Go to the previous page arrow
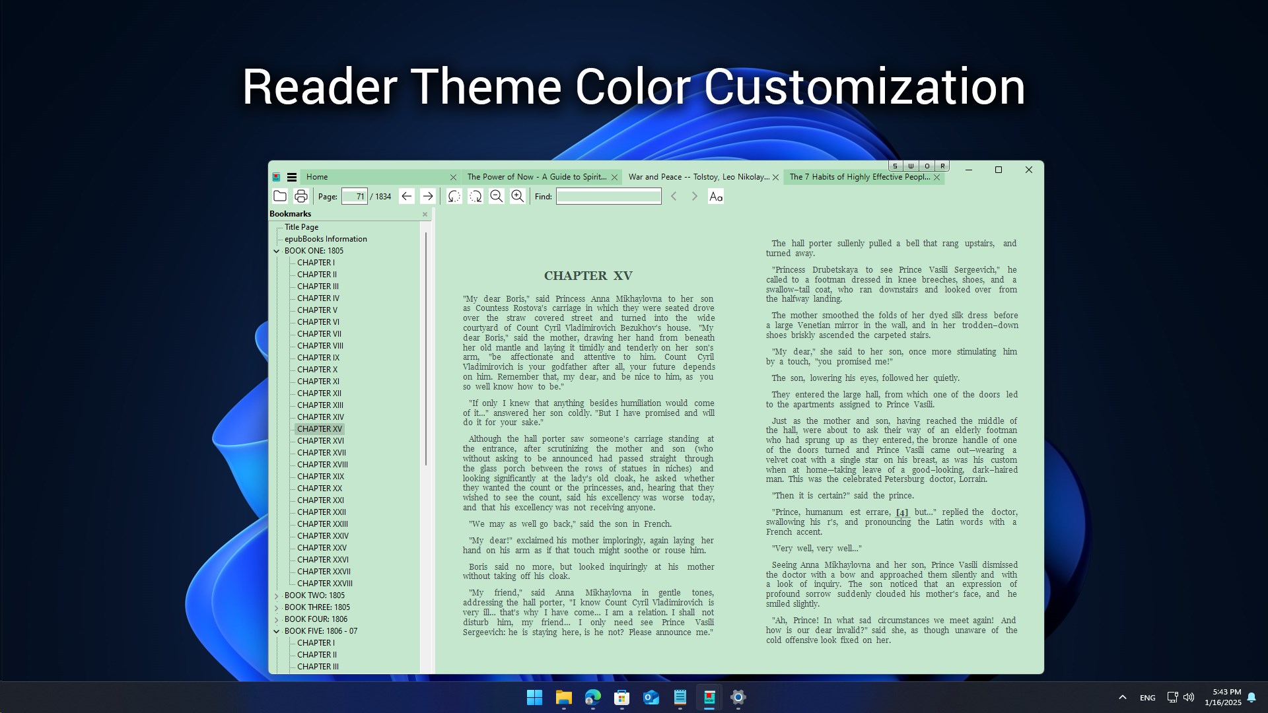The height and width of the screenshot is (713, 1268). (406, 196)
